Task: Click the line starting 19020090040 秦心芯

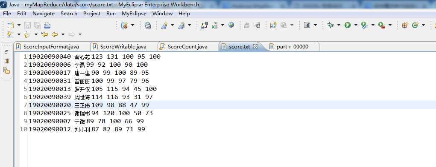Action: (94, 57)
